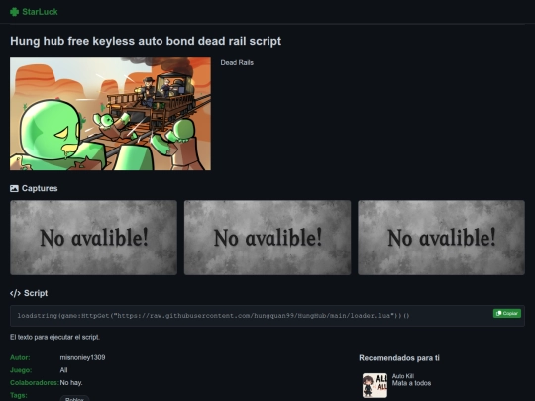The image size is (535, 401).
Task: Click the Dead Rails game label
Action: point(237,62)
